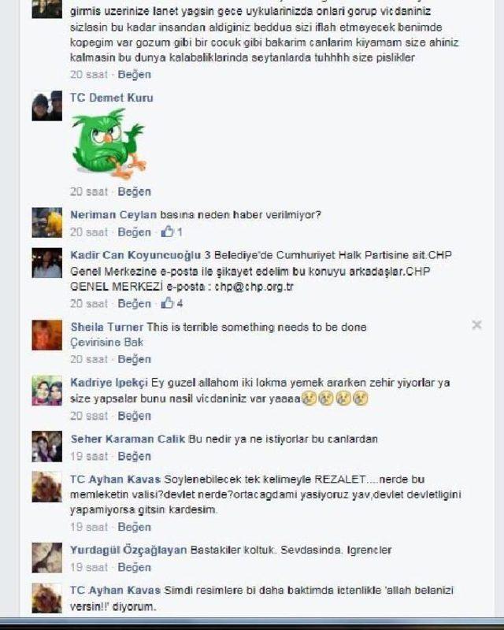
Task: Click the green owl sticker
Action: (x=109, y=144)
